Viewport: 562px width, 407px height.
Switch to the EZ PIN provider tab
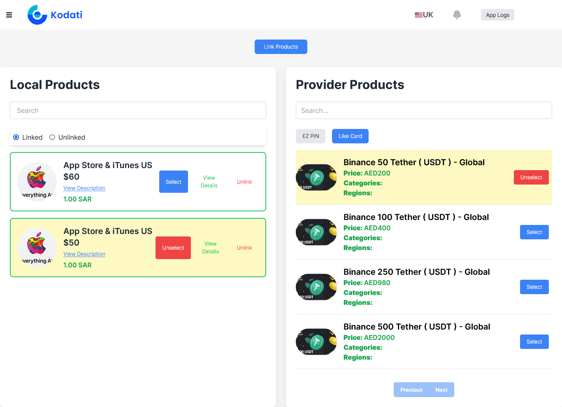click(x=311, y=136)
